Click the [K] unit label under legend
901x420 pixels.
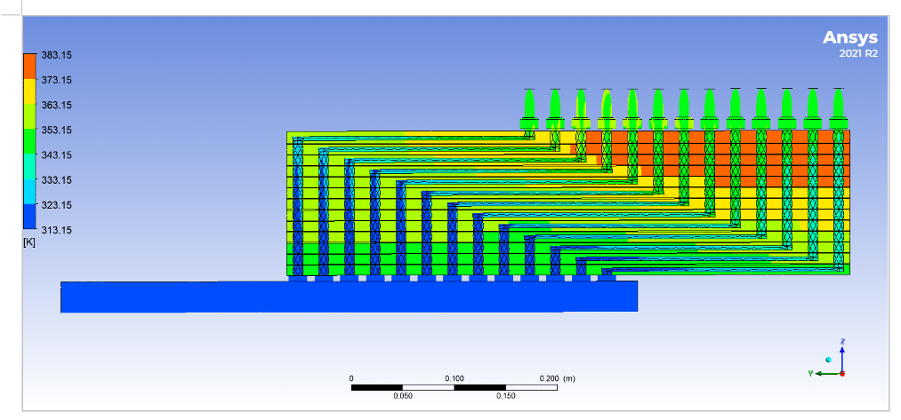point(28,242)
